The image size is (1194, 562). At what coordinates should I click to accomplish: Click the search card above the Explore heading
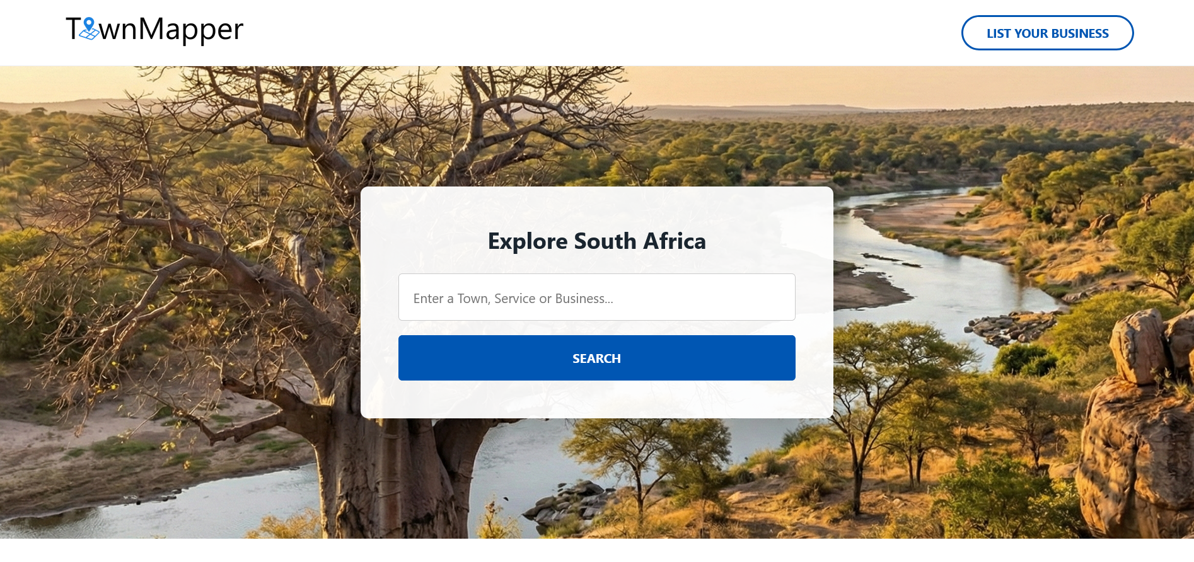click(596, 205)
